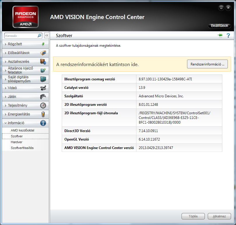236x225 pixels.
Task: Expand the Teljesítmény section
Action: [25, 105]
